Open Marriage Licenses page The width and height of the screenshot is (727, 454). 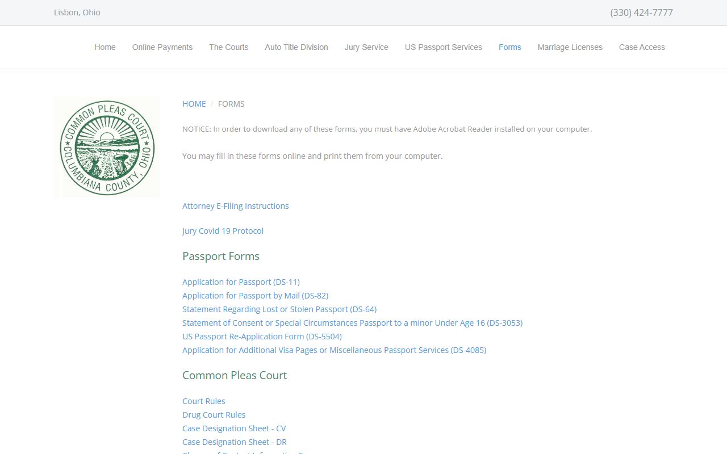(x=570, y=47)
